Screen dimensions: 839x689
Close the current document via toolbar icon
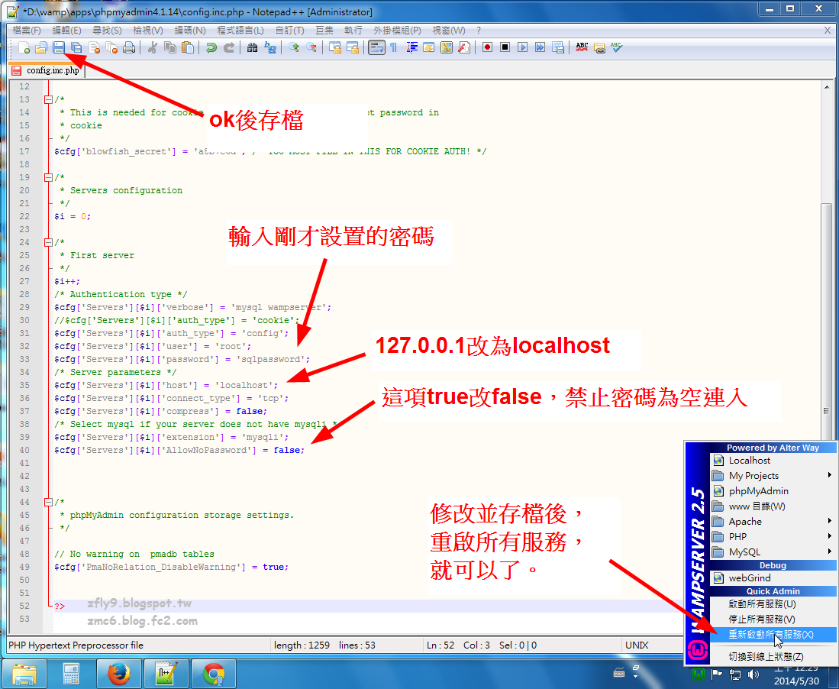tap(95, 47)
